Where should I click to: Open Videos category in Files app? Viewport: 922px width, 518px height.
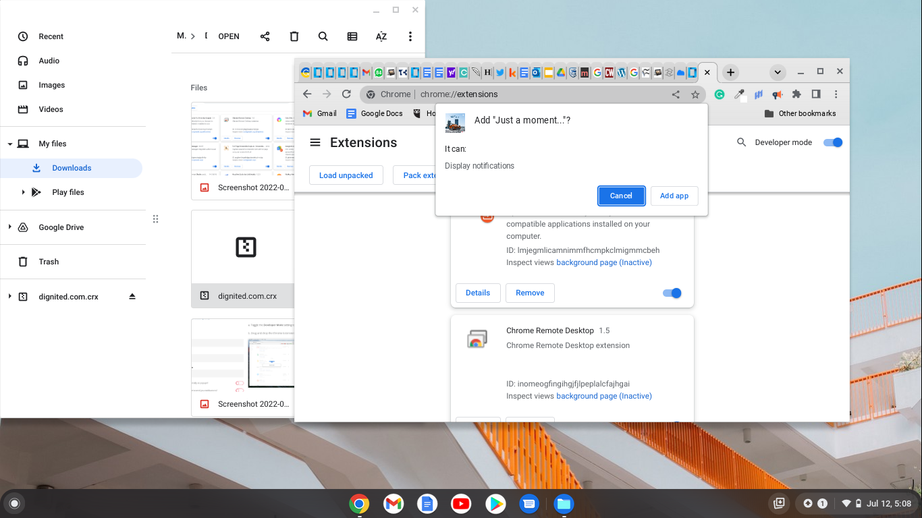pos(51,109)
